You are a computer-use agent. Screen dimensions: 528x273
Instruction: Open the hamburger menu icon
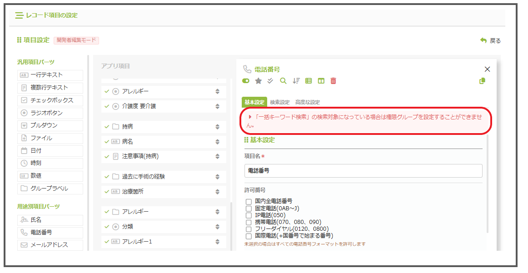click(19, 15)
